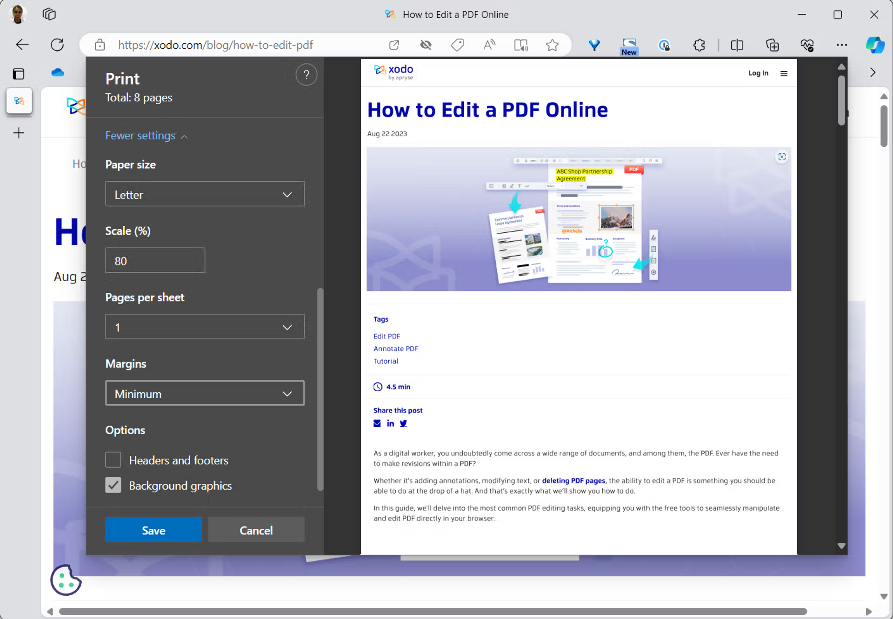Open the Paper size dropdown

[205, 194]
